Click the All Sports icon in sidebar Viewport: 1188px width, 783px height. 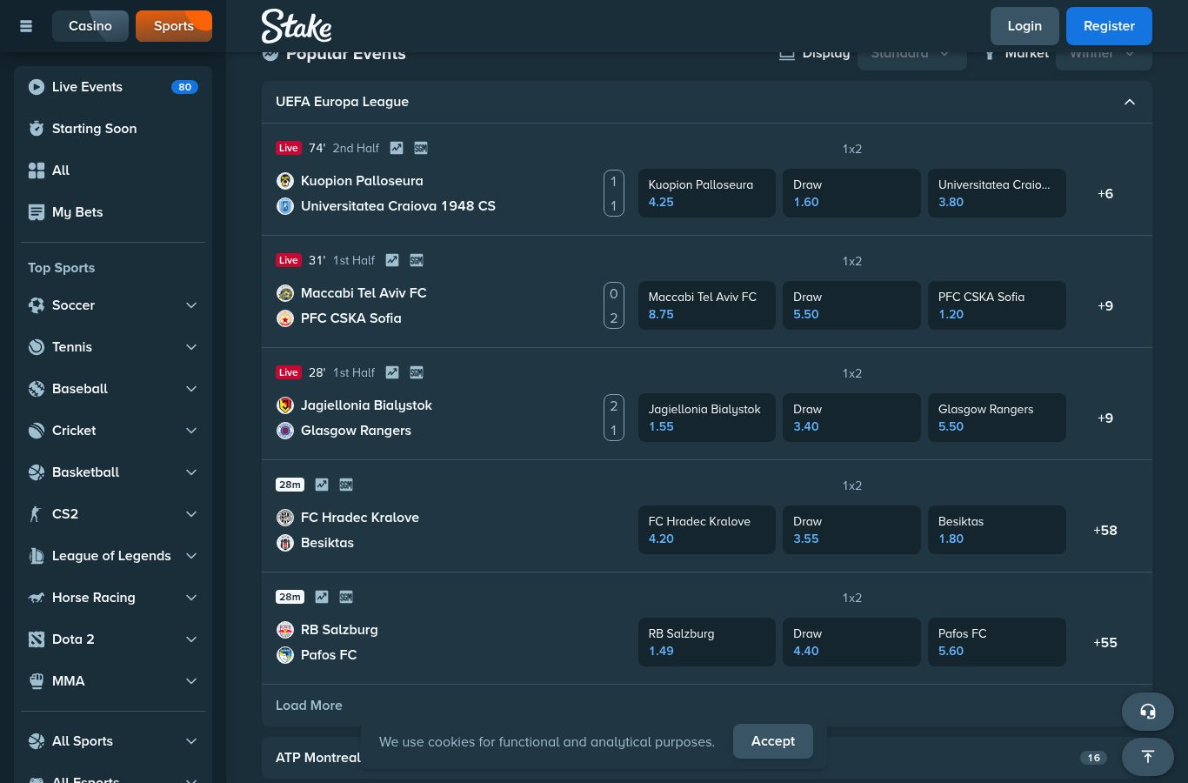click(37, 741)
